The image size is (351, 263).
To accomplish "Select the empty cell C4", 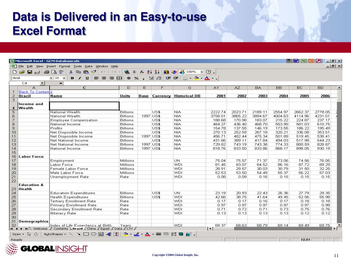I will (84, 106).
